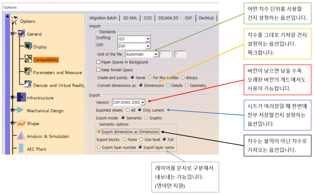This screenshot has width=314, height=195.
Task: Click the Mechanical Design icon
Action: [21, 110]
